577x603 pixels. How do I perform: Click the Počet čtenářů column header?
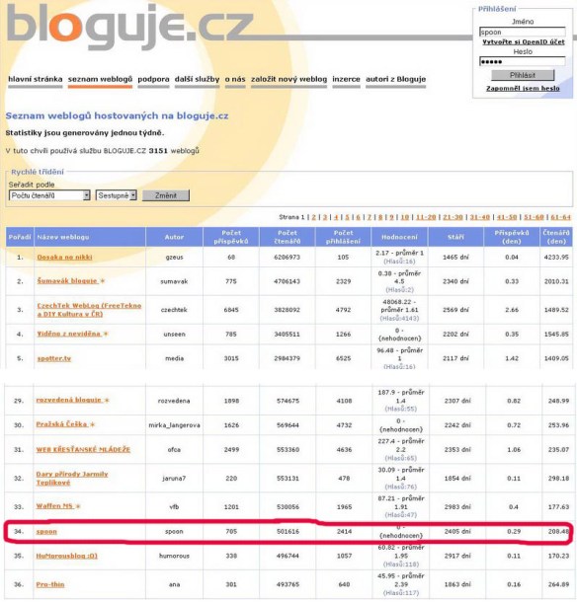(x=288, y=237)
